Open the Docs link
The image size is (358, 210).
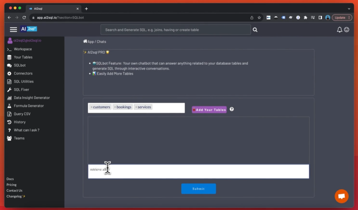[x=10, y=179]
